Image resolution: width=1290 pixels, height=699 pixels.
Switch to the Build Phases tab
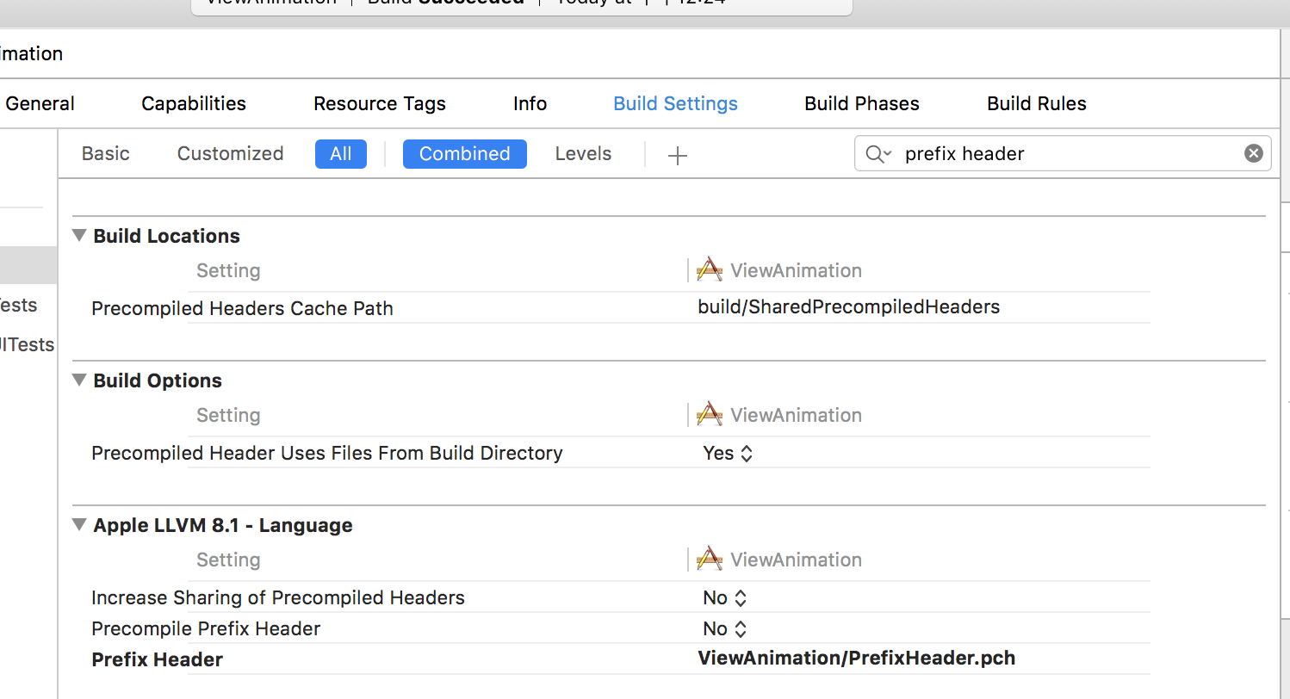861,103
